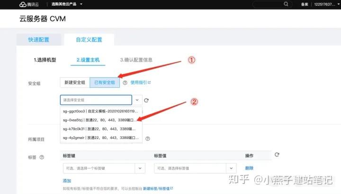
Task: Open the 新建标签/标签值 link
Action: point(158,189)
